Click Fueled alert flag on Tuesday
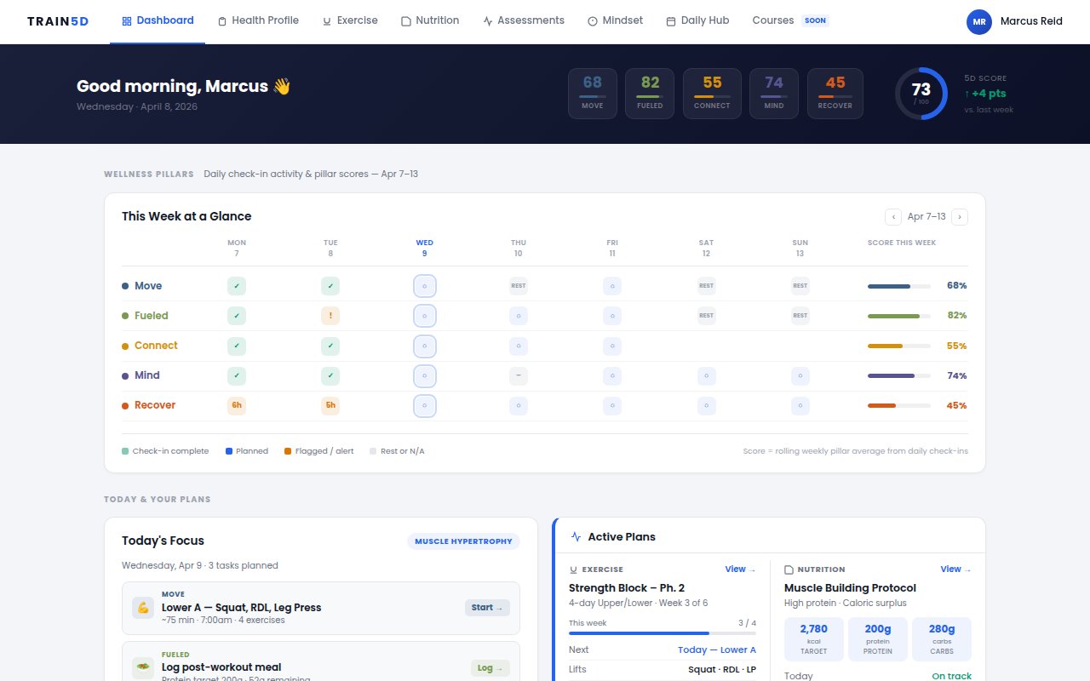 [x=330, y=316]
